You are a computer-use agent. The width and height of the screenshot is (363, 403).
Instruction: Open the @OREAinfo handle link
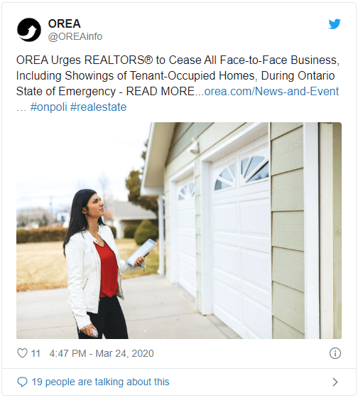pos(75,36)
